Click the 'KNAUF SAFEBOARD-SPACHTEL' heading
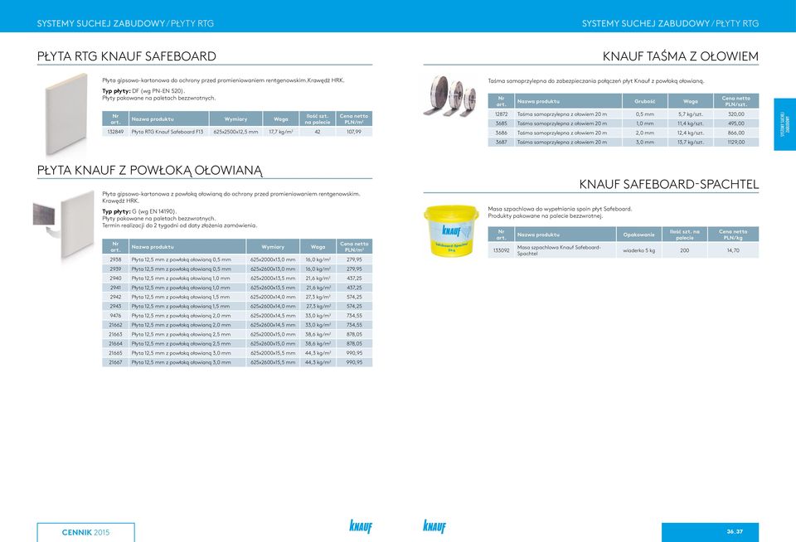 coord(669,184)
